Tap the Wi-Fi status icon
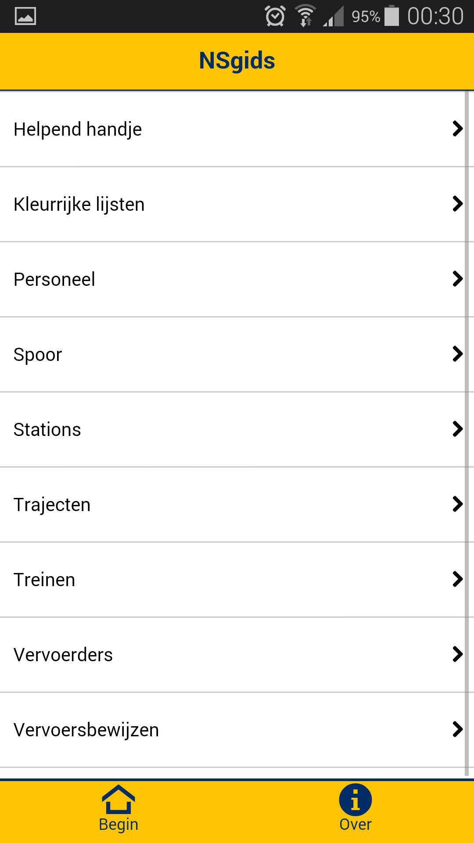This screenshot has width=474, height=843. 305,16
